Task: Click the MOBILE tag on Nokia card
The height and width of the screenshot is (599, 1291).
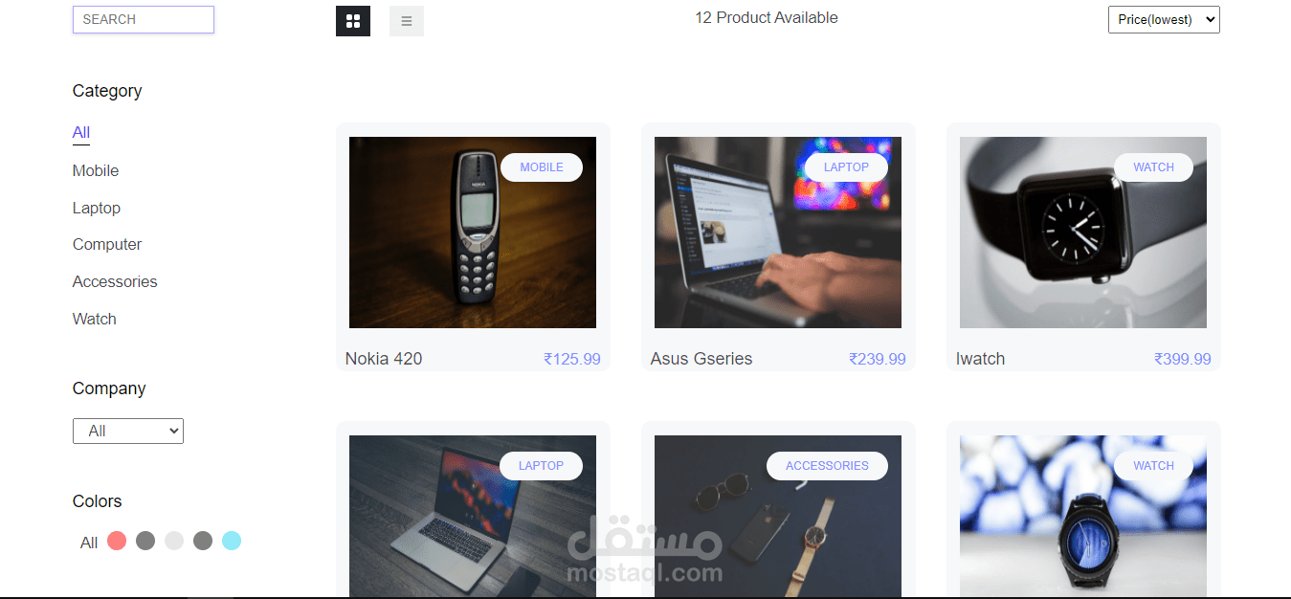Action: click(542, 167)
